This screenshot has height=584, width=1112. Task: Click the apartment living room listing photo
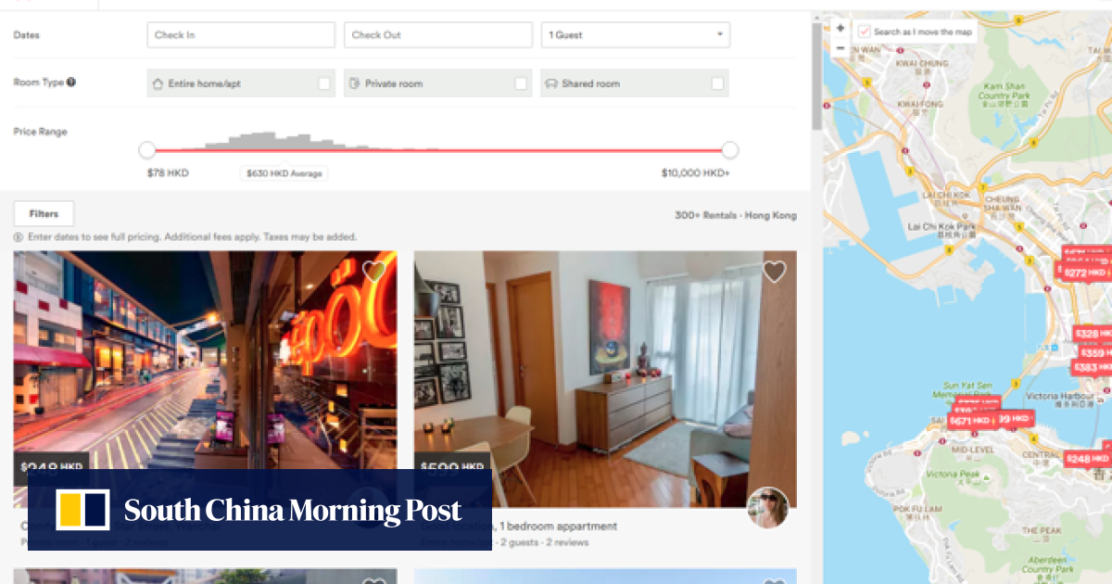tap(605, 379)
